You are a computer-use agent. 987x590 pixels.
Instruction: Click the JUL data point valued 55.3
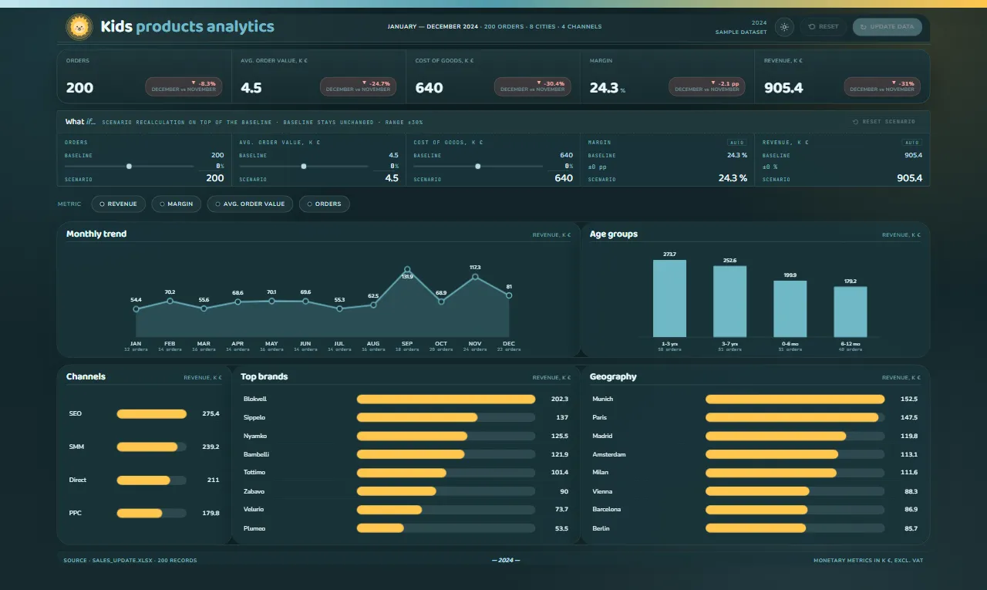pos(339,308)
